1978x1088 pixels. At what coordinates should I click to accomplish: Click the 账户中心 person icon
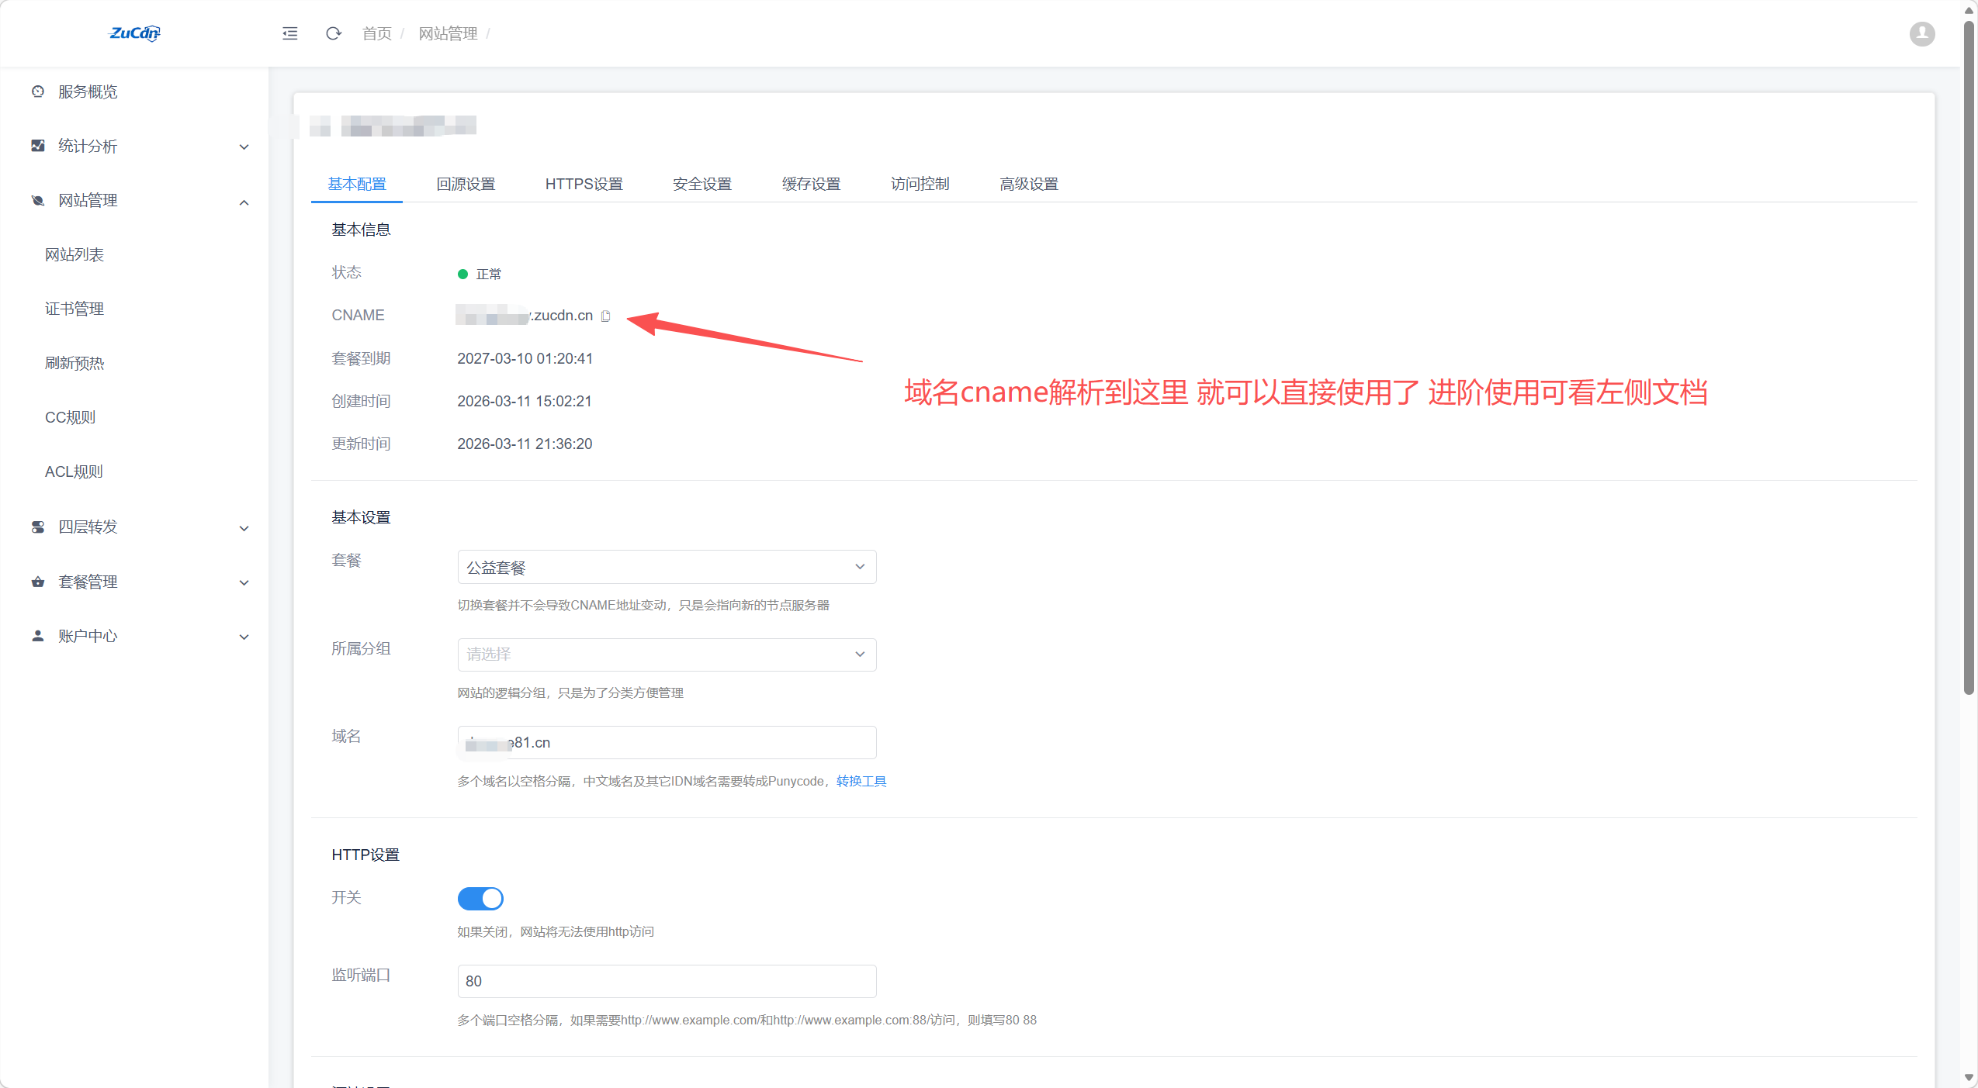pyautogui.click(x=37, y=635)
